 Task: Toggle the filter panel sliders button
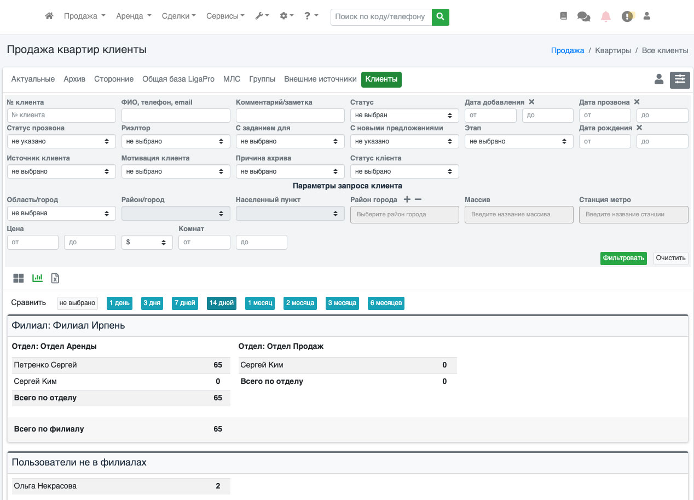pos(680,79)
